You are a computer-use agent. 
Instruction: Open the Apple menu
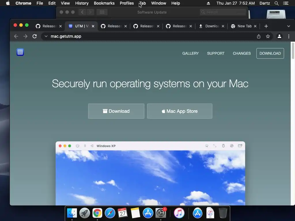click(8, 3)
